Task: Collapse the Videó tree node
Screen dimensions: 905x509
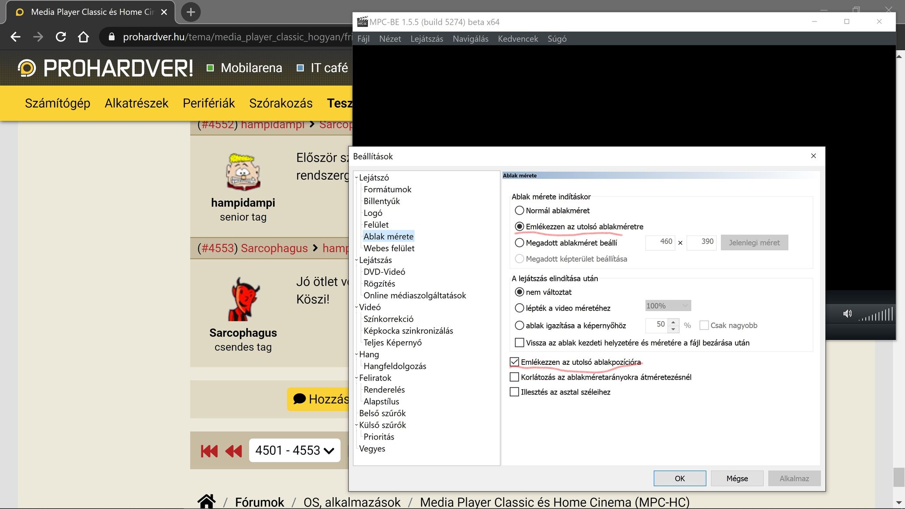Action: (356, 308)
